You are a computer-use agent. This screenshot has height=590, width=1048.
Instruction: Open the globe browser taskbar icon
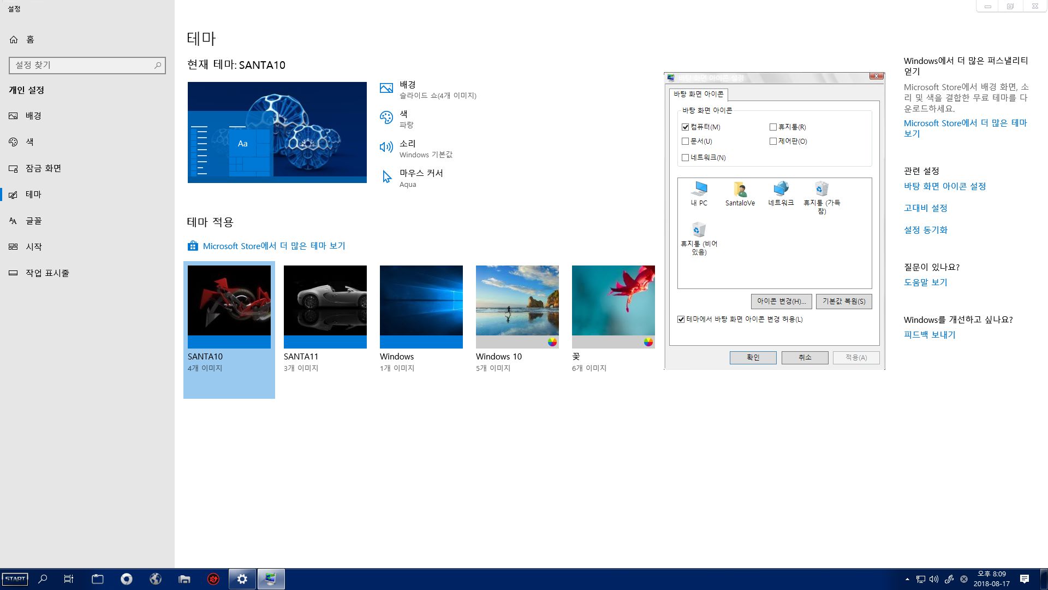tap(156, 579)
